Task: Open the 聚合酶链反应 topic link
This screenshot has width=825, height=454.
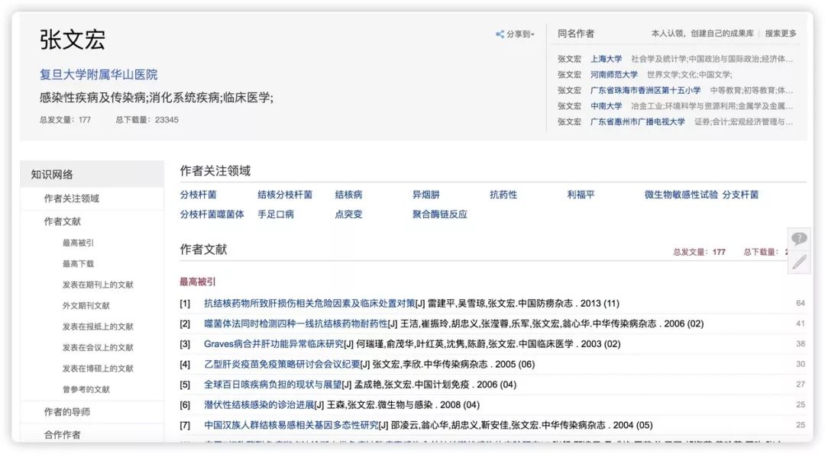Action: point(439,214)
